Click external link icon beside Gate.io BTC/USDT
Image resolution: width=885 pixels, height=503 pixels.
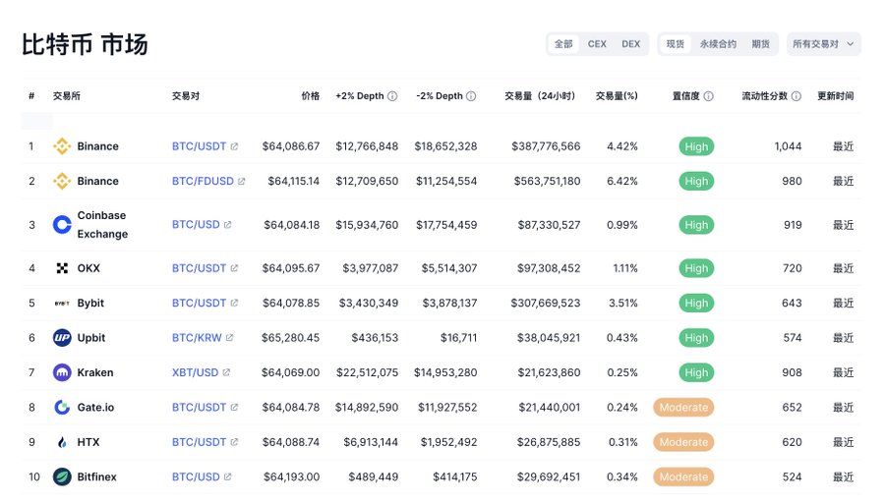coord(234,407)
